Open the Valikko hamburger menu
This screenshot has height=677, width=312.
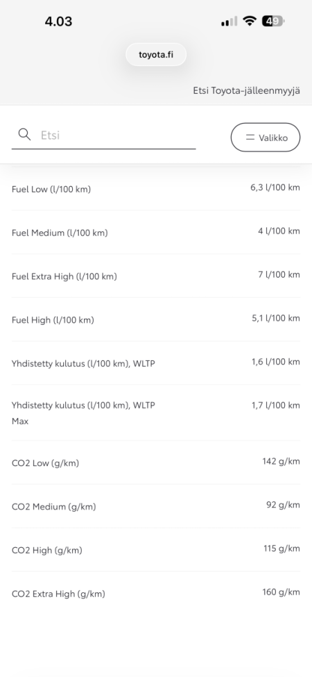tap(266, 137)
